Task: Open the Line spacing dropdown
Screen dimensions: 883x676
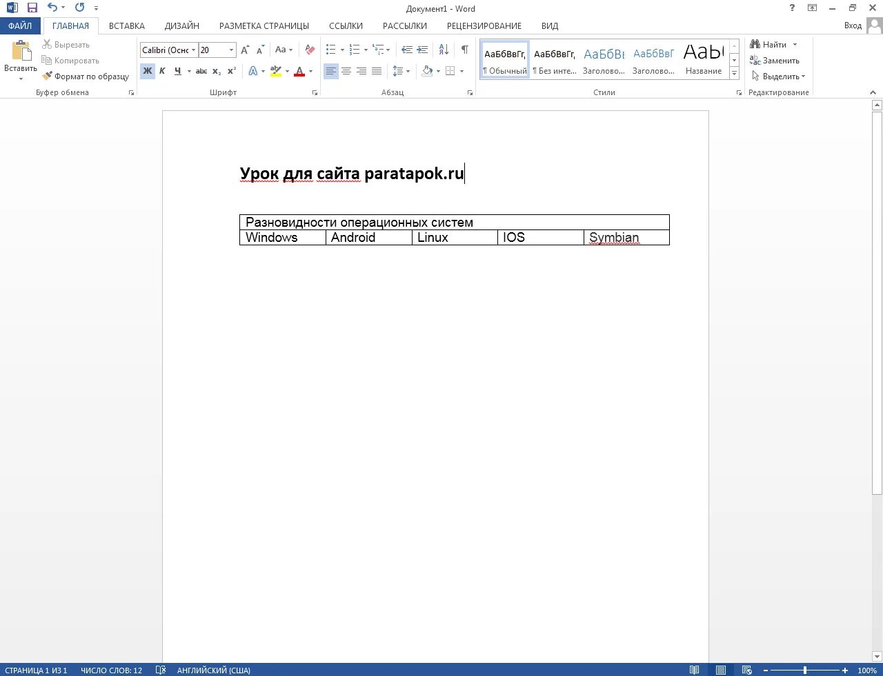Action: (x=408, y=71)
